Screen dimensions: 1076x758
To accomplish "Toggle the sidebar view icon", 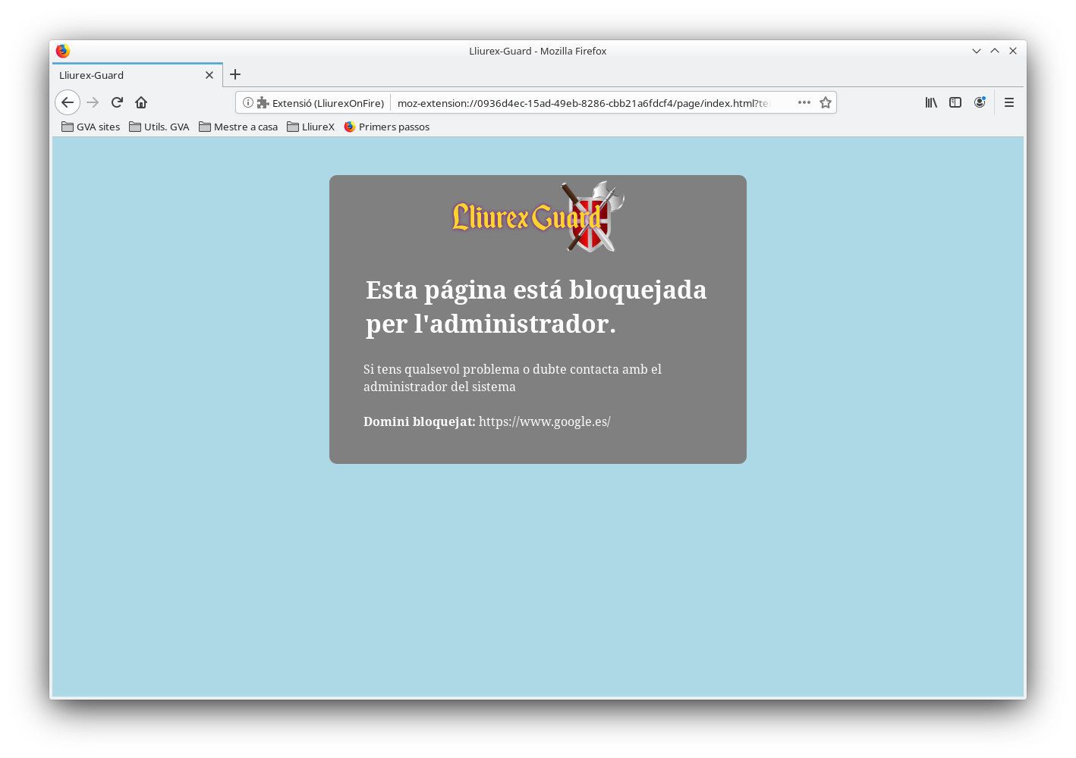I will (x=955, y=102).
